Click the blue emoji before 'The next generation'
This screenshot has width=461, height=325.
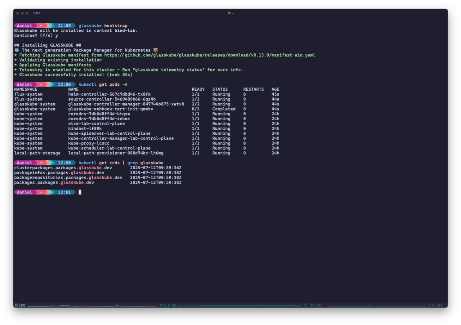coord(17,50)
